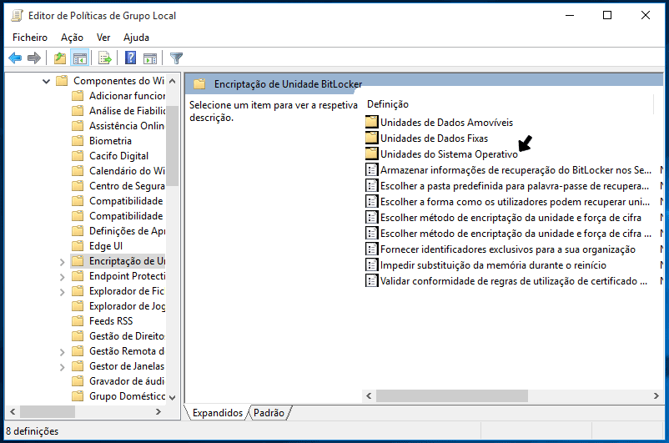
Task: Click policy icon beside Impedir substituição da memória
Action: pos(371,264)
